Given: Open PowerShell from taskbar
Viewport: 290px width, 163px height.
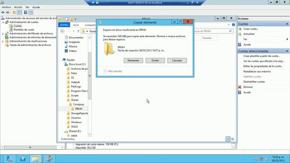Looking at the screenshot, I should click(x=23, y=159).
